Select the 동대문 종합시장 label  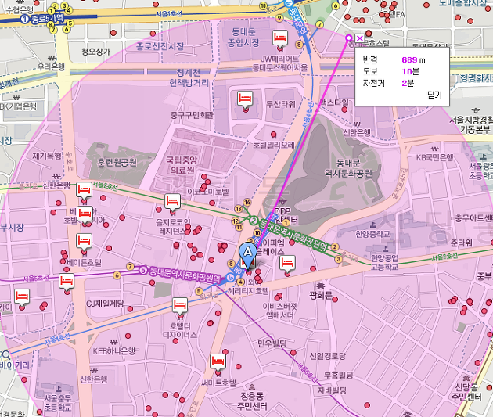tap(243, 37)
